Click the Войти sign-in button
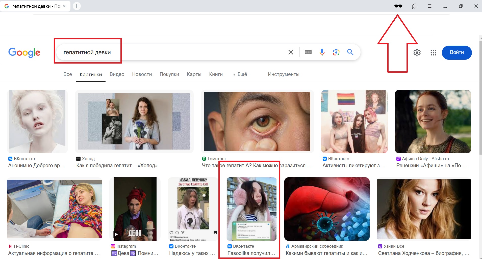This screenshot has width=482, height=259. click(x=457, y=52)
